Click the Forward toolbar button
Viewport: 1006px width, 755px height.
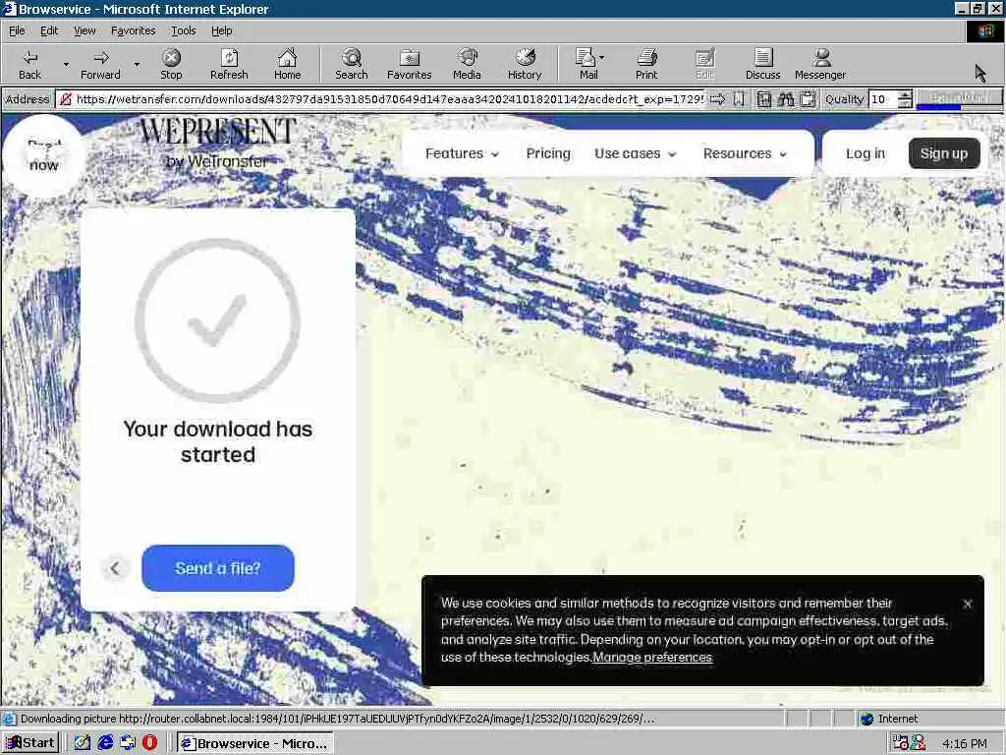101,64
